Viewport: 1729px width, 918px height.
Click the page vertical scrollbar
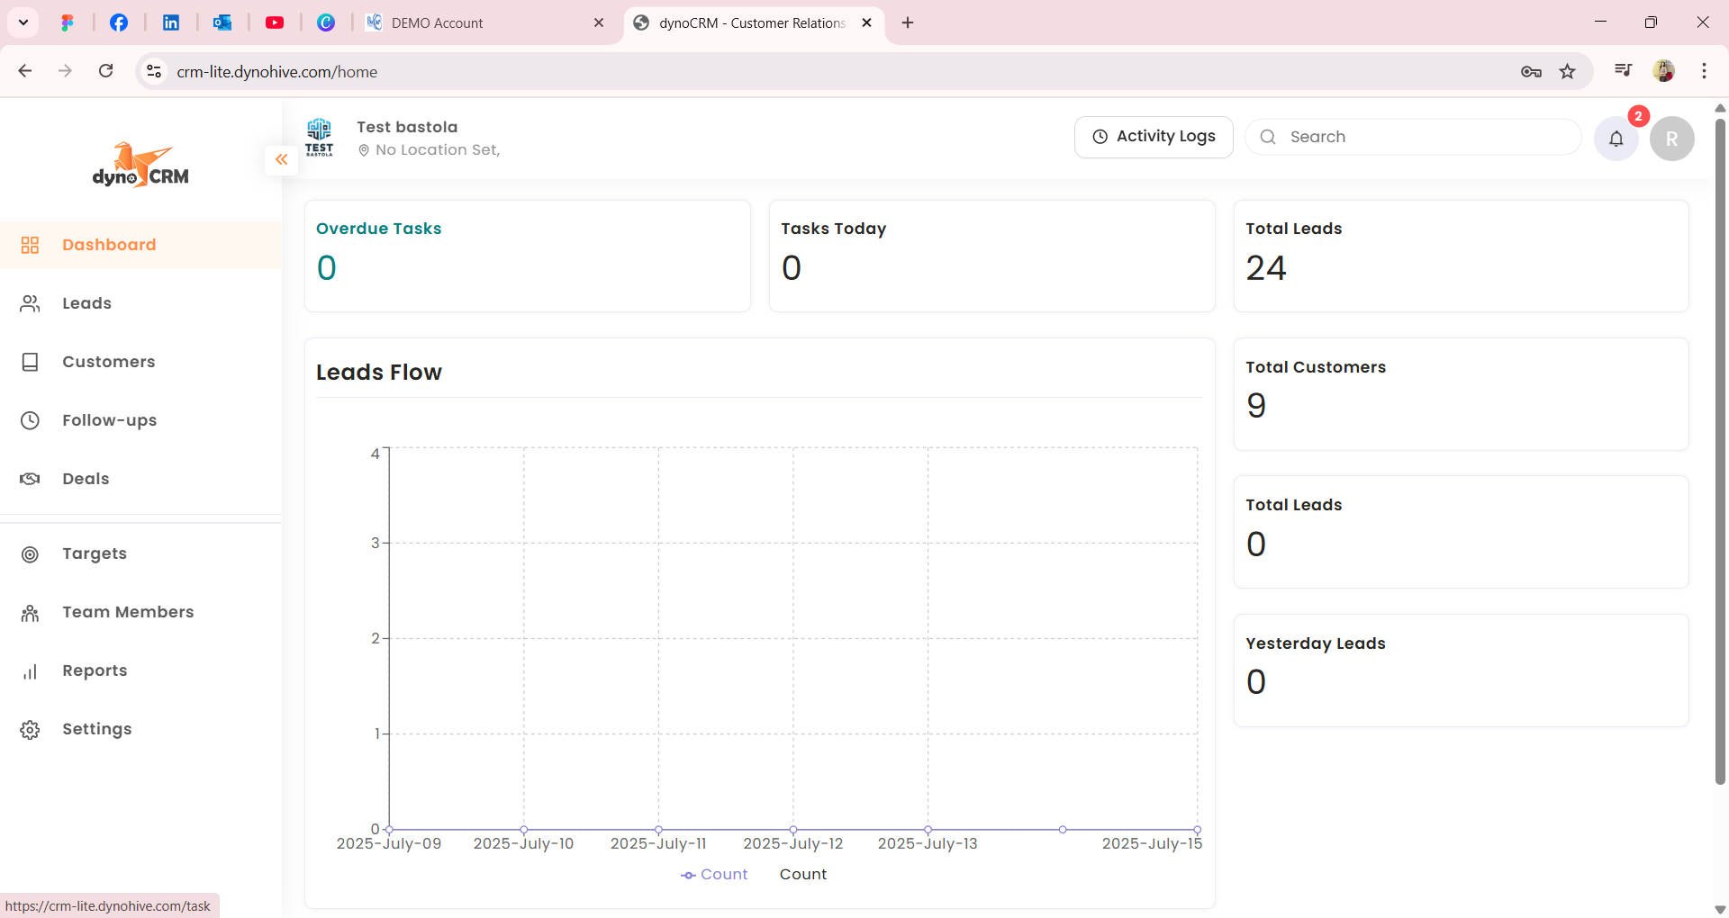(x=1720, y=450)
